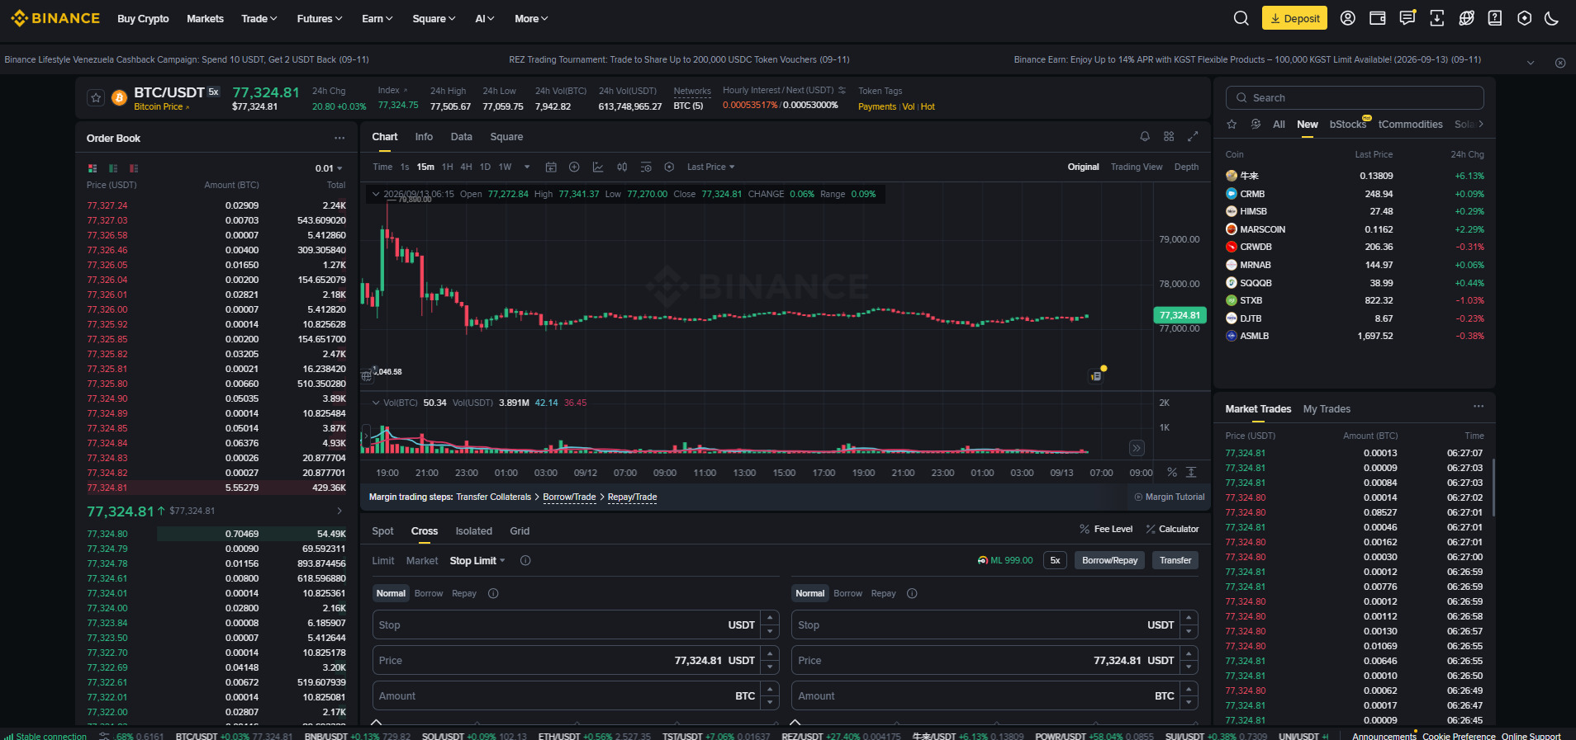Select right Borrow margin mode
This screenshot has height=740, width=1576.
847,593
